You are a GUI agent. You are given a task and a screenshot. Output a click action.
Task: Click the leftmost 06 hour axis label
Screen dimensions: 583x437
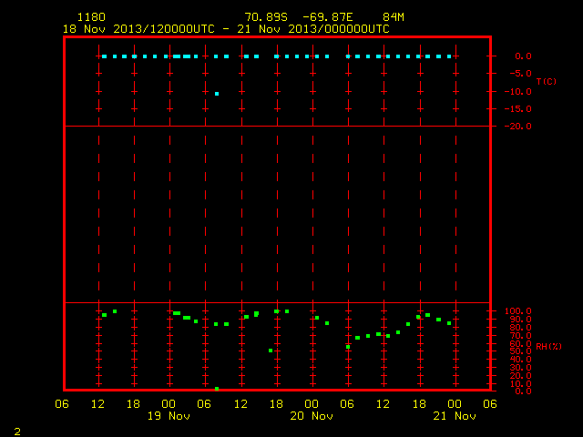pos(62,404)
